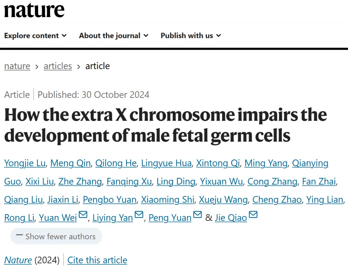
Task: Click the envelope icon beside Liying Yan
Action: [x=139, y=214]
